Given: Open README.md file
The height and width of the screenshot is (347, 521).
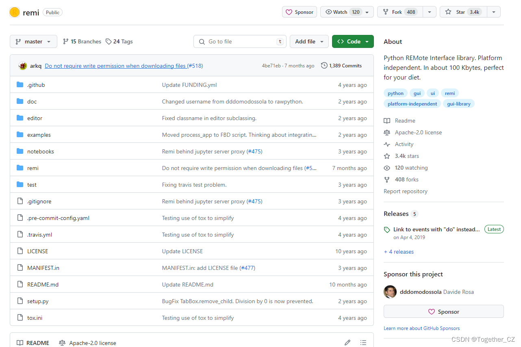Looking at the screenshot, I should [43, 284].
